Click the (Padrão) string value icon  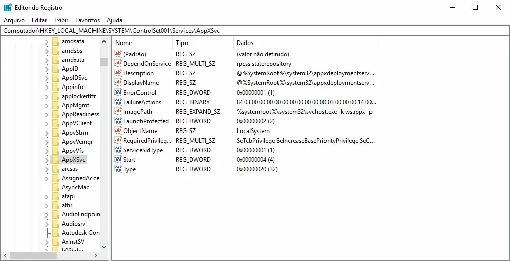[x=118, y=54]
